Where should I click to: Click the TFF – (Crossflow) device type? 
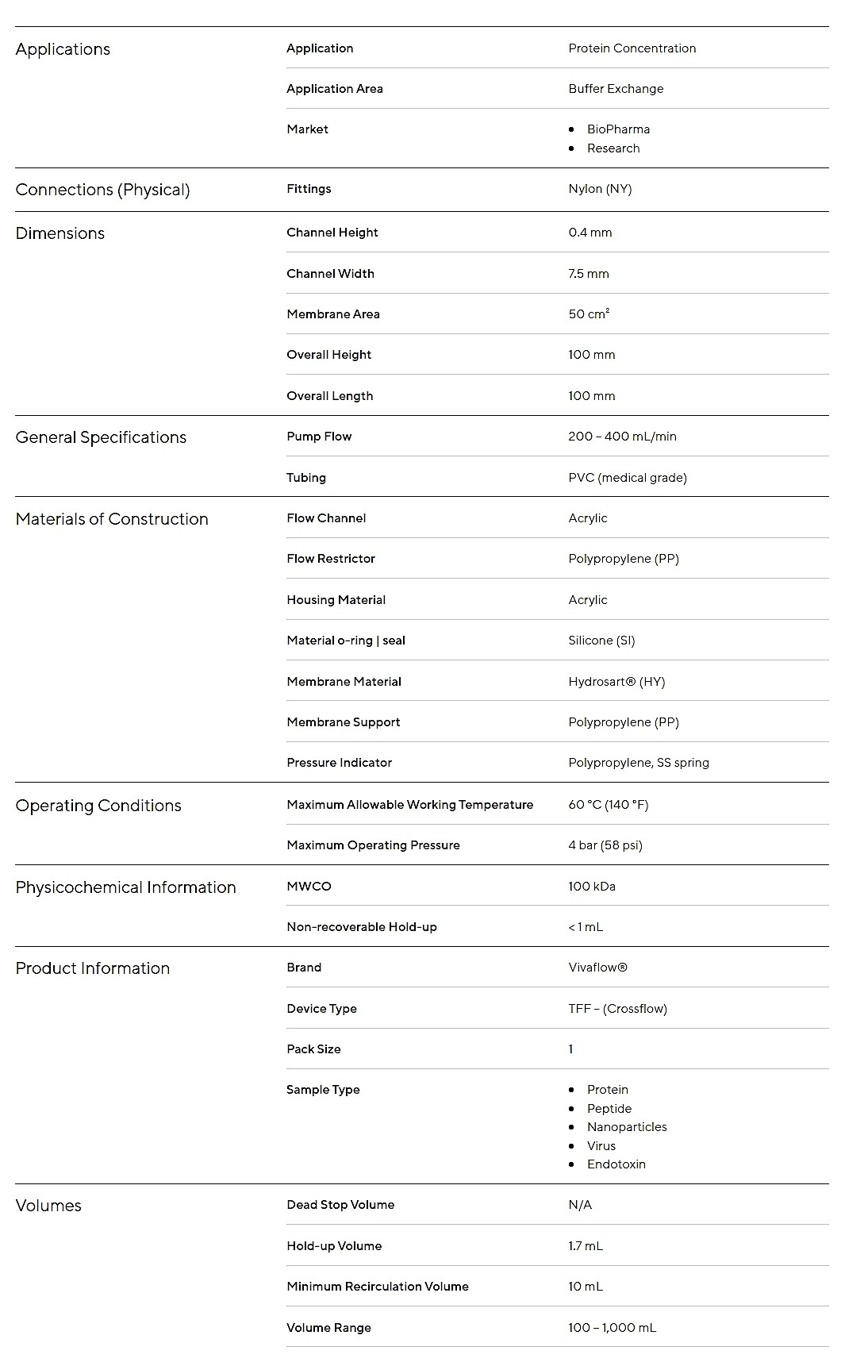617,1009
